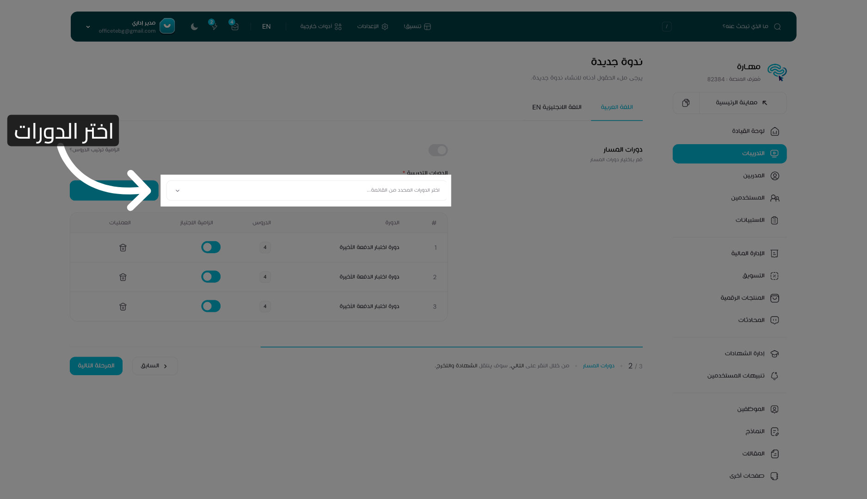Open notifications via the lightning icon
The height and width of the screenshot is (499, 867).
pyautogui.click(x=214, y=26)
